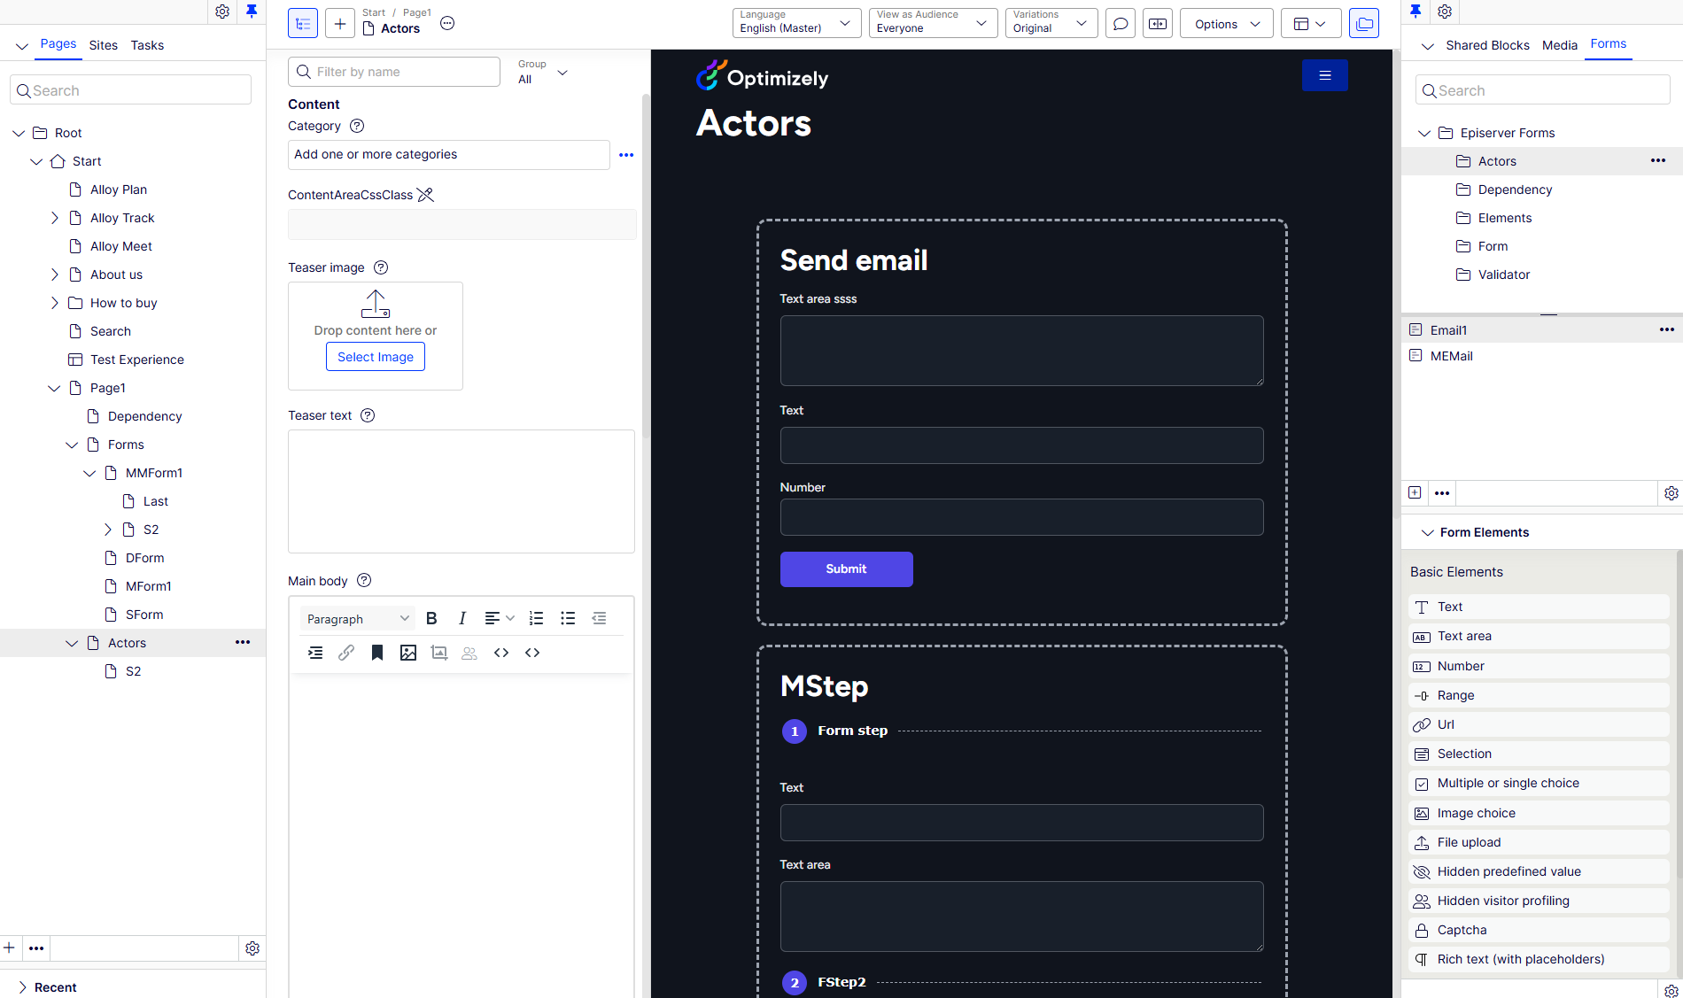This screenshot has width=1683, height=998.
Task: Click the Search field in Pages pane
Action: [130, 90]
